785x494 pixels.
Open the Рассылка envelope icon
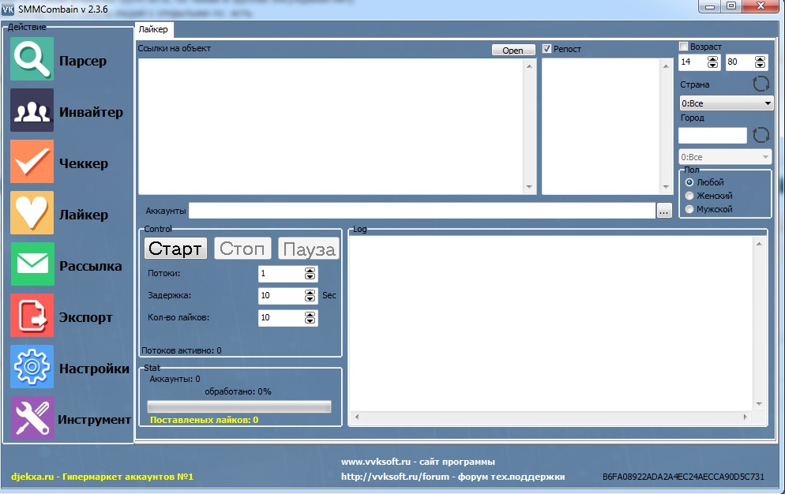(32, 264)
